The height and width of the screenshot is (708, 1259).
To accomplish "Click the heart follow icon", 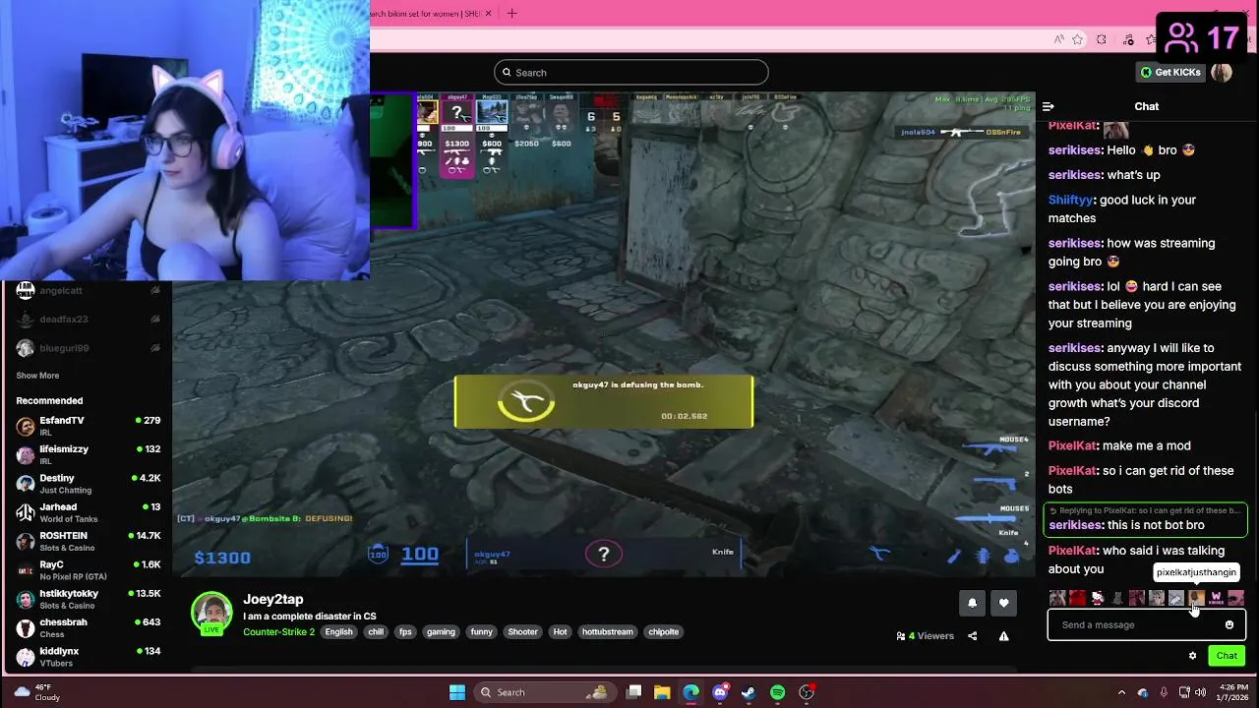I will [x=1003, y=603].
